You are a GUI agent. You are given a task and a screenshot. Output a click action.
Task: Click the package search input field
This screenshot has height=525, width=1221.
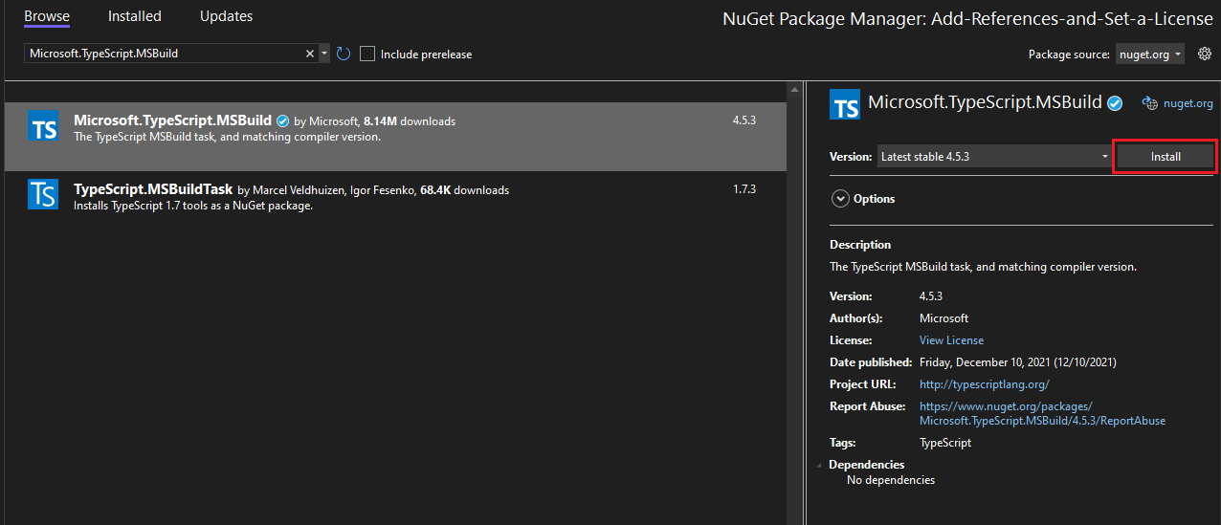164,54
